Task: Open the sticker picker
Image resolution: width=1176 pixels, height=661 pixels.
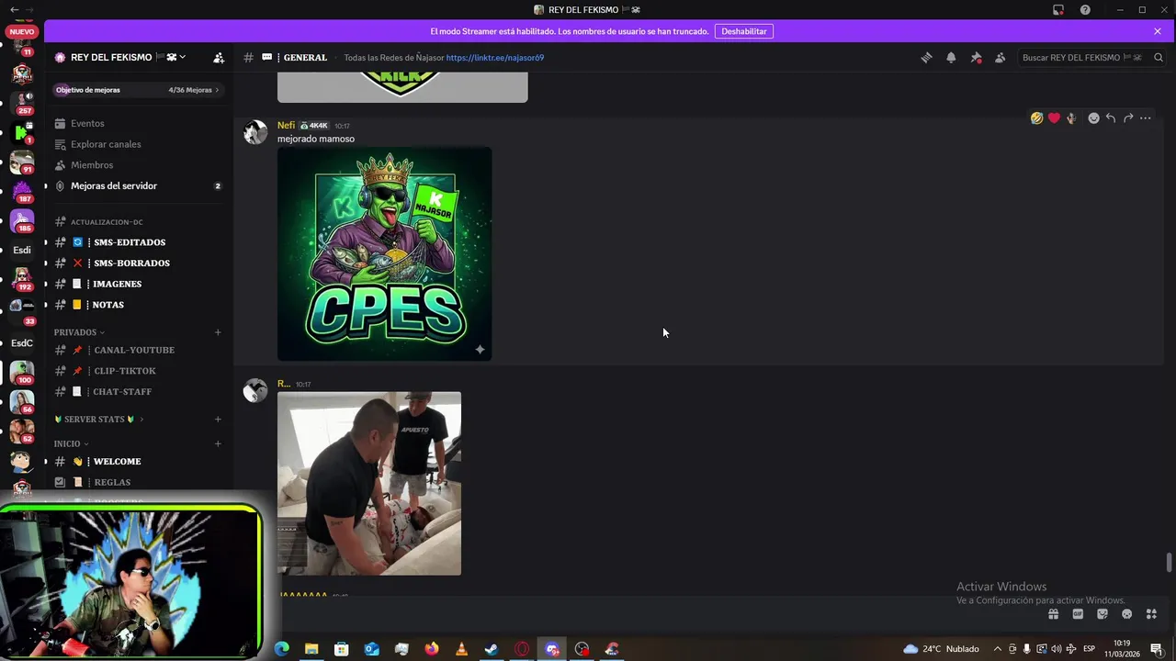Action: pyautogui.click(x=1102, y=614)
